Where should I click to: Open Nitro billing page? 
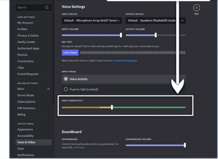click(x=21, y=89)
